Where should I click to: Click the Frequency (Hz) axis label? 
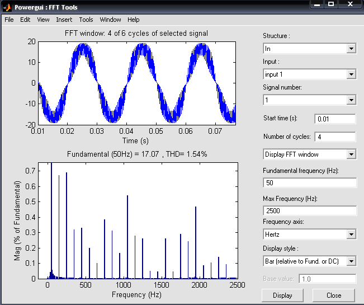coord(136,295)
